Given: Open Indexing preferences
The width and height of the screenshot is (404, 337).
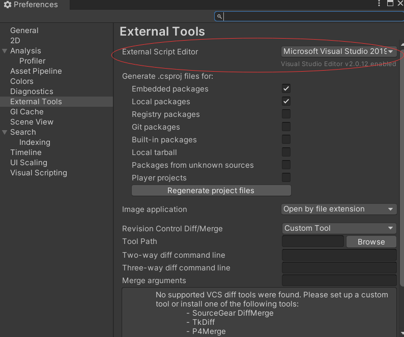Looking at the screenshot, I should [x=35, y=142].
